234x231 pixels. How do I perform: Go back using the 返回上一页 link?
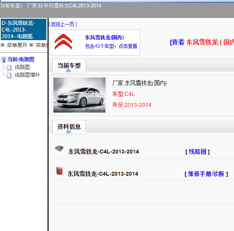63,24
